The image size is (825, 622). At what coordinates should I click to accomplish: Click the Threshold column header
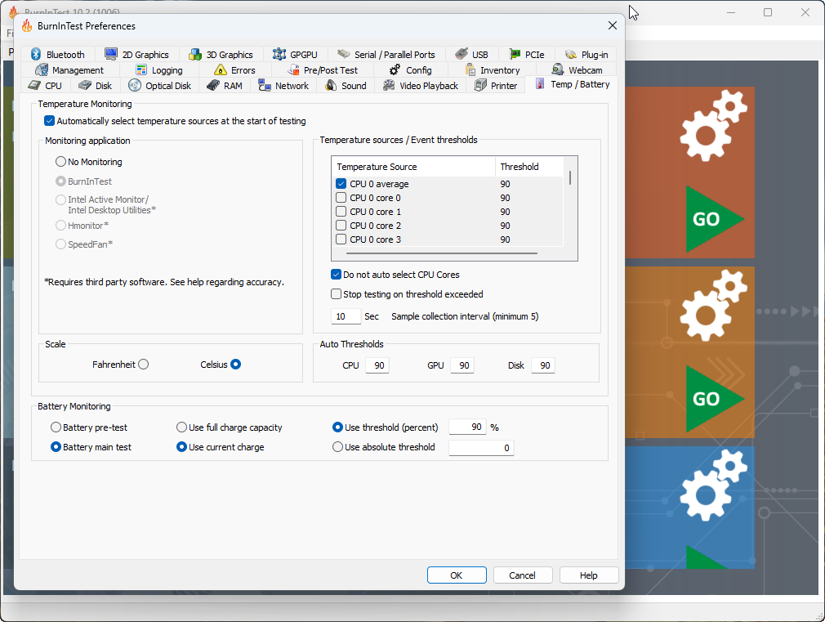tap(529, 167)
